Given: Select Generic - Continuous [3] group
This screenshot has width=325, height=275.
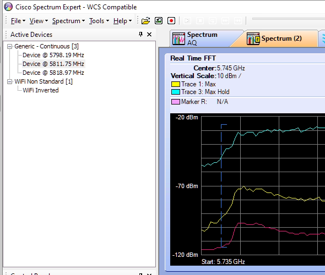Looking at the screenshot, I should [x=46, y=46].
